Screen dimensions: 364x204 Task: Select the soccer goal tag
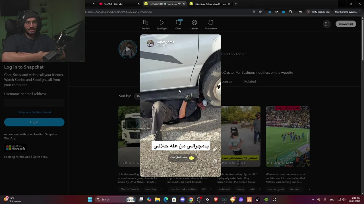[x=276, y=189]
